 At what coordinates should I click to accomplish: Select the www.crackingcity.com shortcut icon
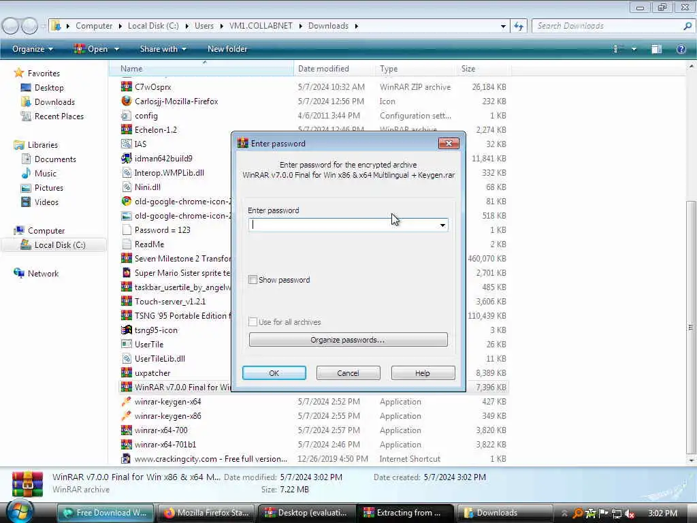[x=126, y=458]
